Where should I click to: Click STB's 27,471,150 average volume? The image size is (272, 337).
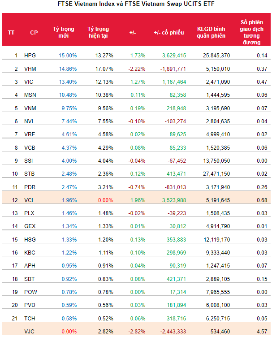tap(216, 174)
